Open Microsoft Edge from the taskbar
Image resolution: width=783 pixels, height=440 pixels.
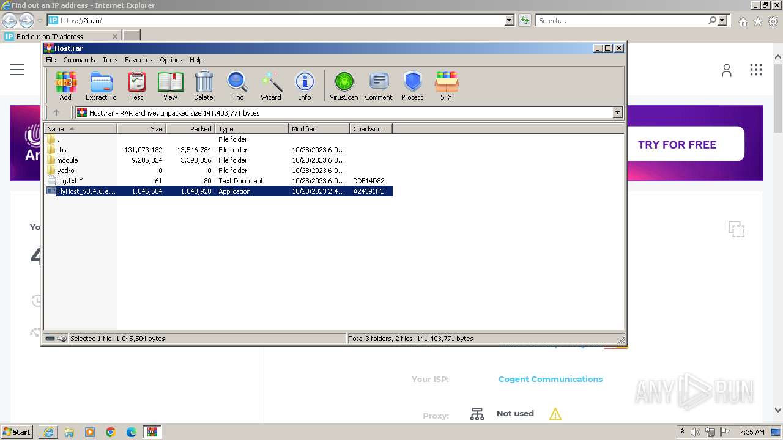132,432
